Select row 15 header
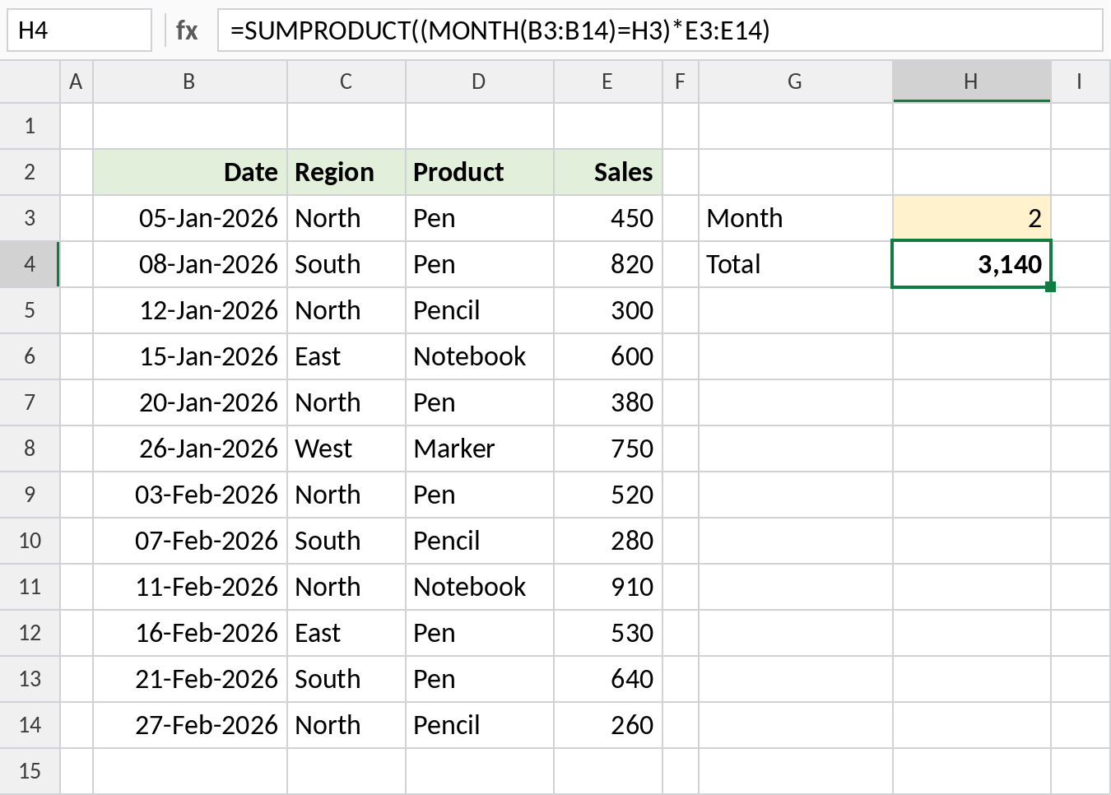The image size is (1111, 795). tap(30, 771)
